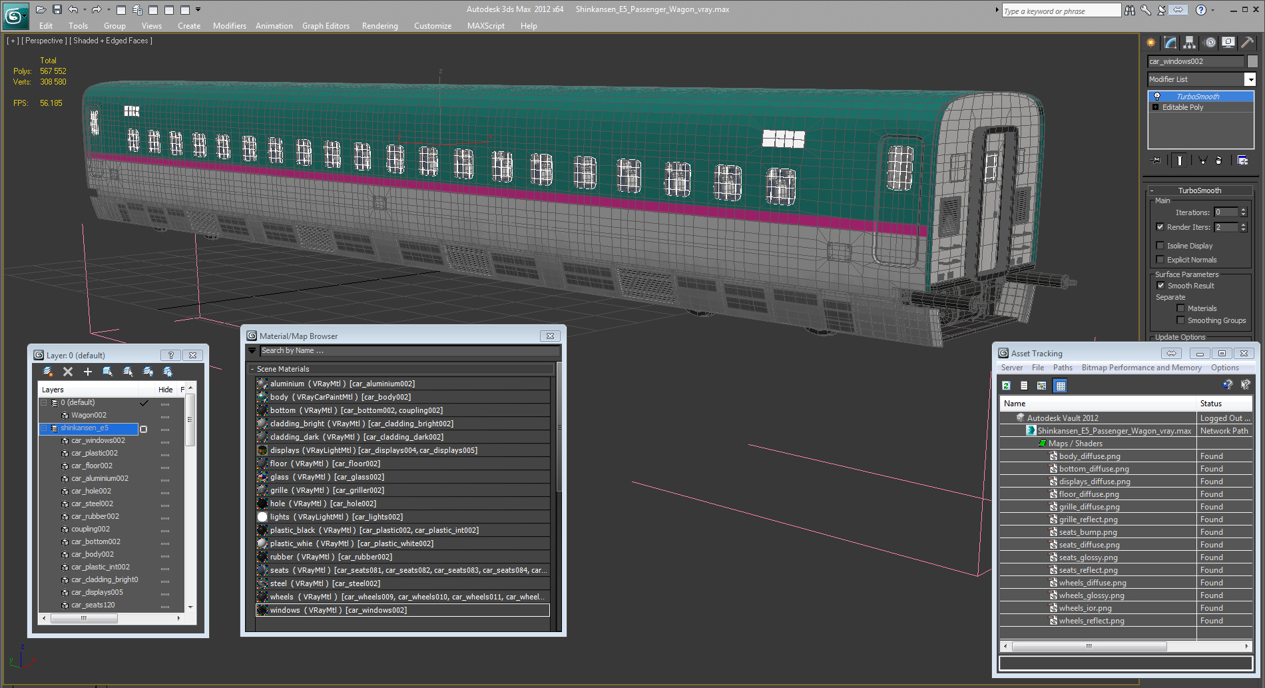Toggle Render Iters checkbox

tap(1160, 227)
